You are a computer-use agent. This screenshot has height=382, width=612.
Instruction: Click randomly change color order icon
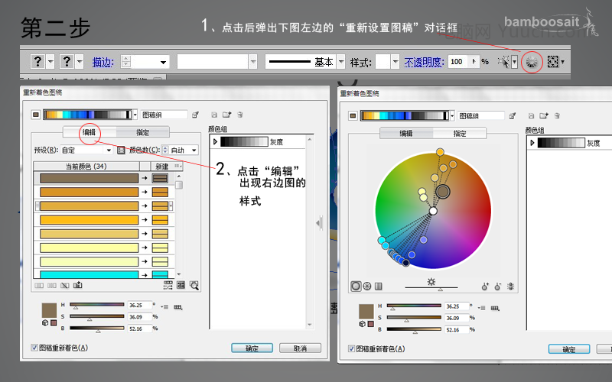click(x=168, y=285)
